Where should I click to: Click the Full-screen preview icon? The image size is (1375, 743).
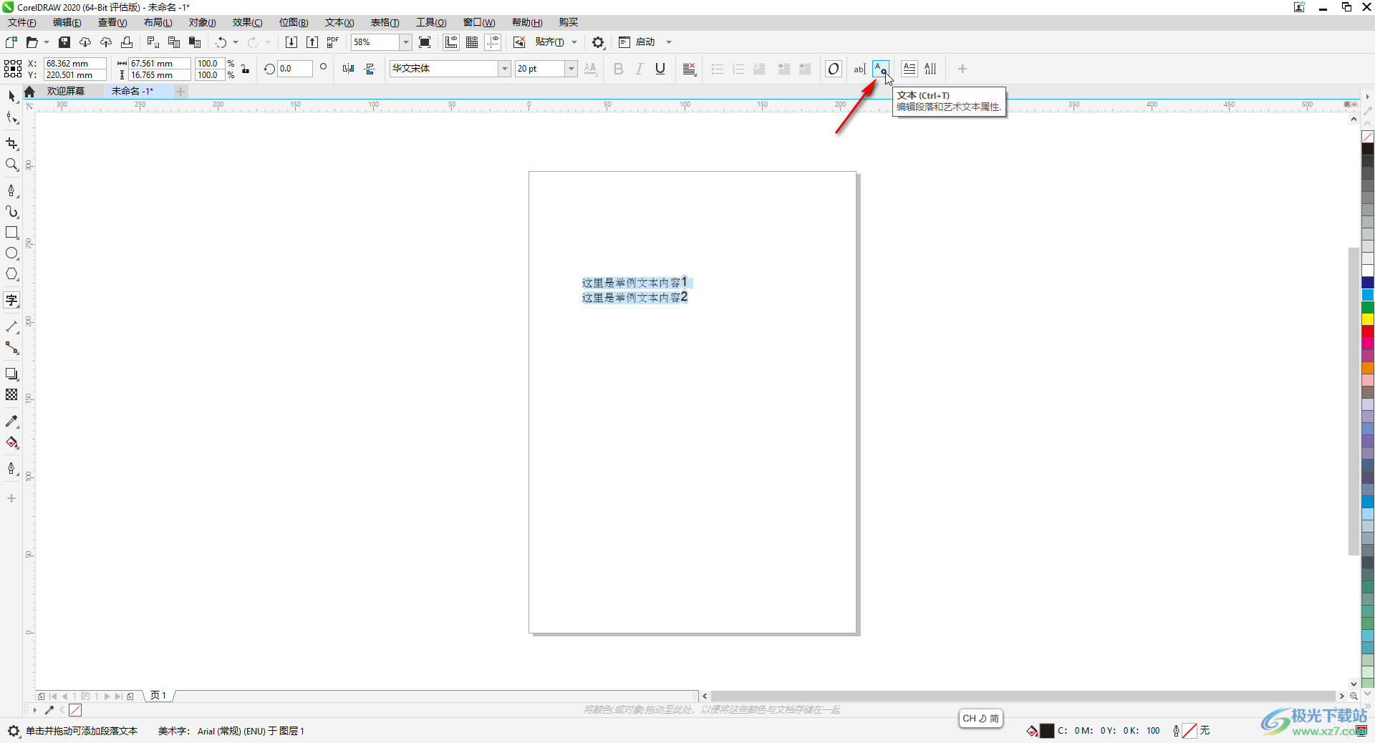[x=425, y=42]
